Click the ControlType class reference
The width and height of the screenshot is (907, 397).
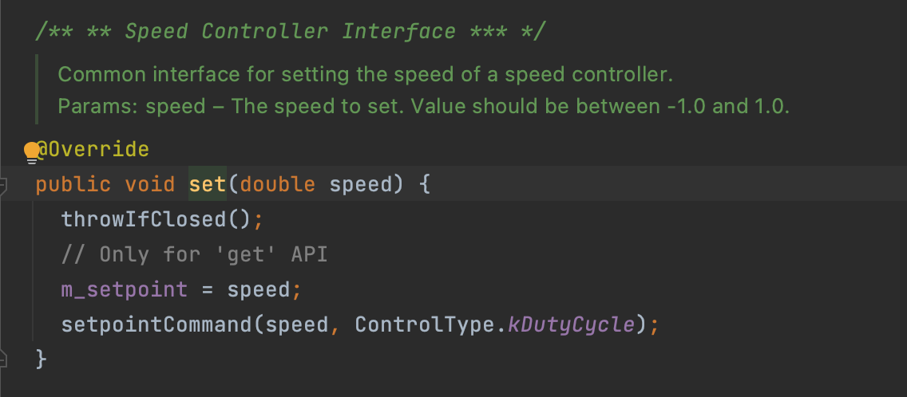point(425,324)
